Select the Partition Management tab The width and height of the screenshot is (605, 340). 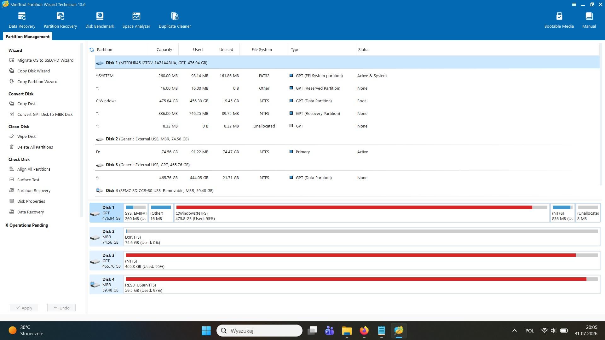(x=27, y=37)
